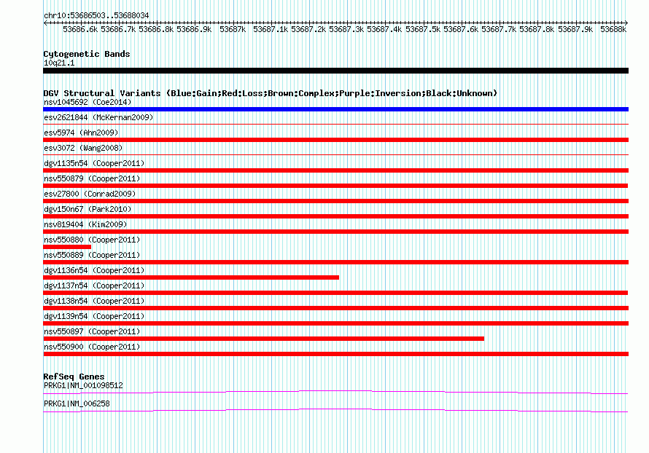Open variant esv2621844 (McKernan2009)
649x453 pixels.
(98, 117)
